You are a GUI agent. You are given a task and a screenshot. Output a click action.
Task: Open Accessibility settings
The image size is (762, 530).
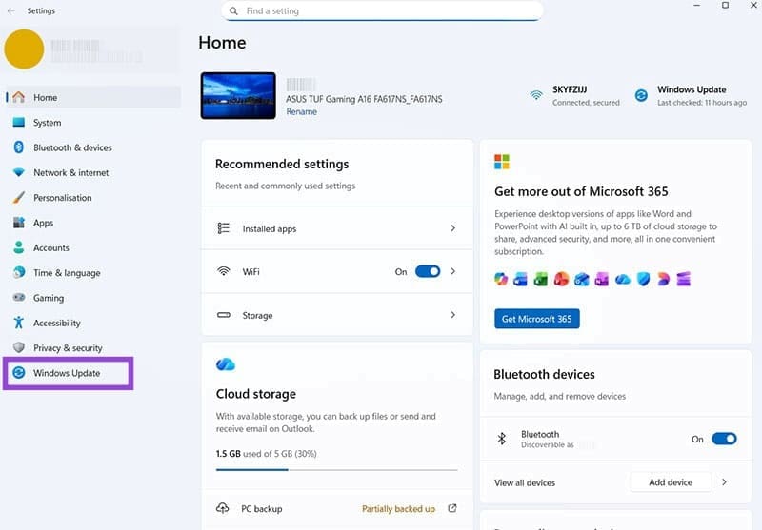pyautogui.click(x=93, y=323)
